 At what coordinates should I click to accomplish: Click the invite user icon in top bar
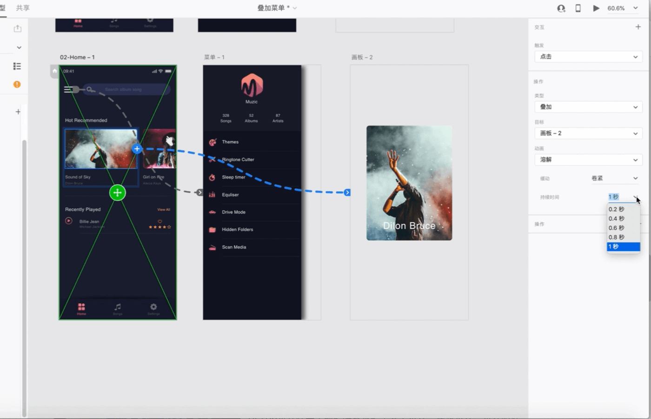tap(561, 8)
